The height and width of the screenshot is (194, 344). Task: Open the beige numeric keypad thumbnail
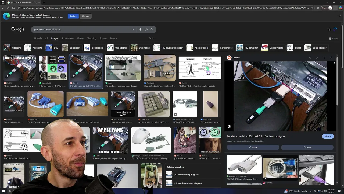click(x=154, y=104)
